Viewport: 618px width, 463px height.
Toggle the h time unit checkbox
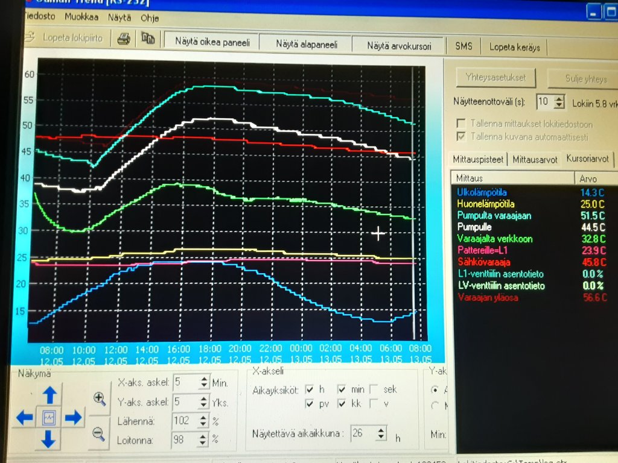[x=310, y=389]
